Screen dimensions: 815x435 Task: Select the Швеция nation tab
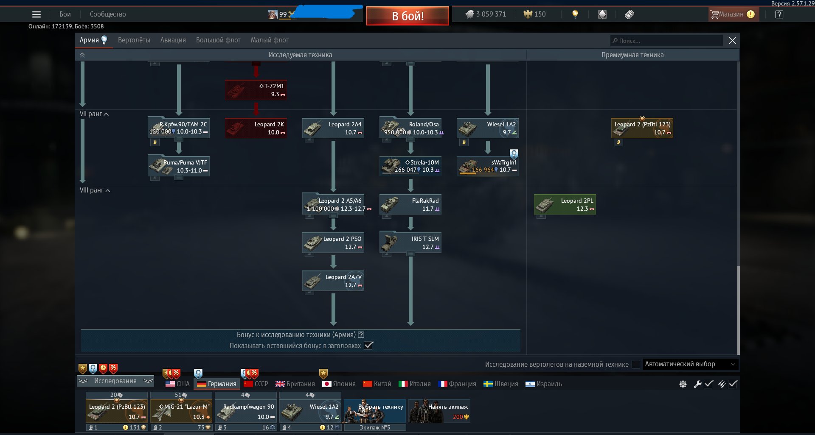pyautogui.click(x=501, y=384)
